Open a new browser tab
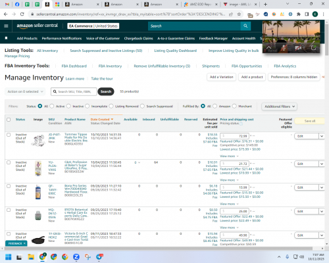 pos(265,4)
